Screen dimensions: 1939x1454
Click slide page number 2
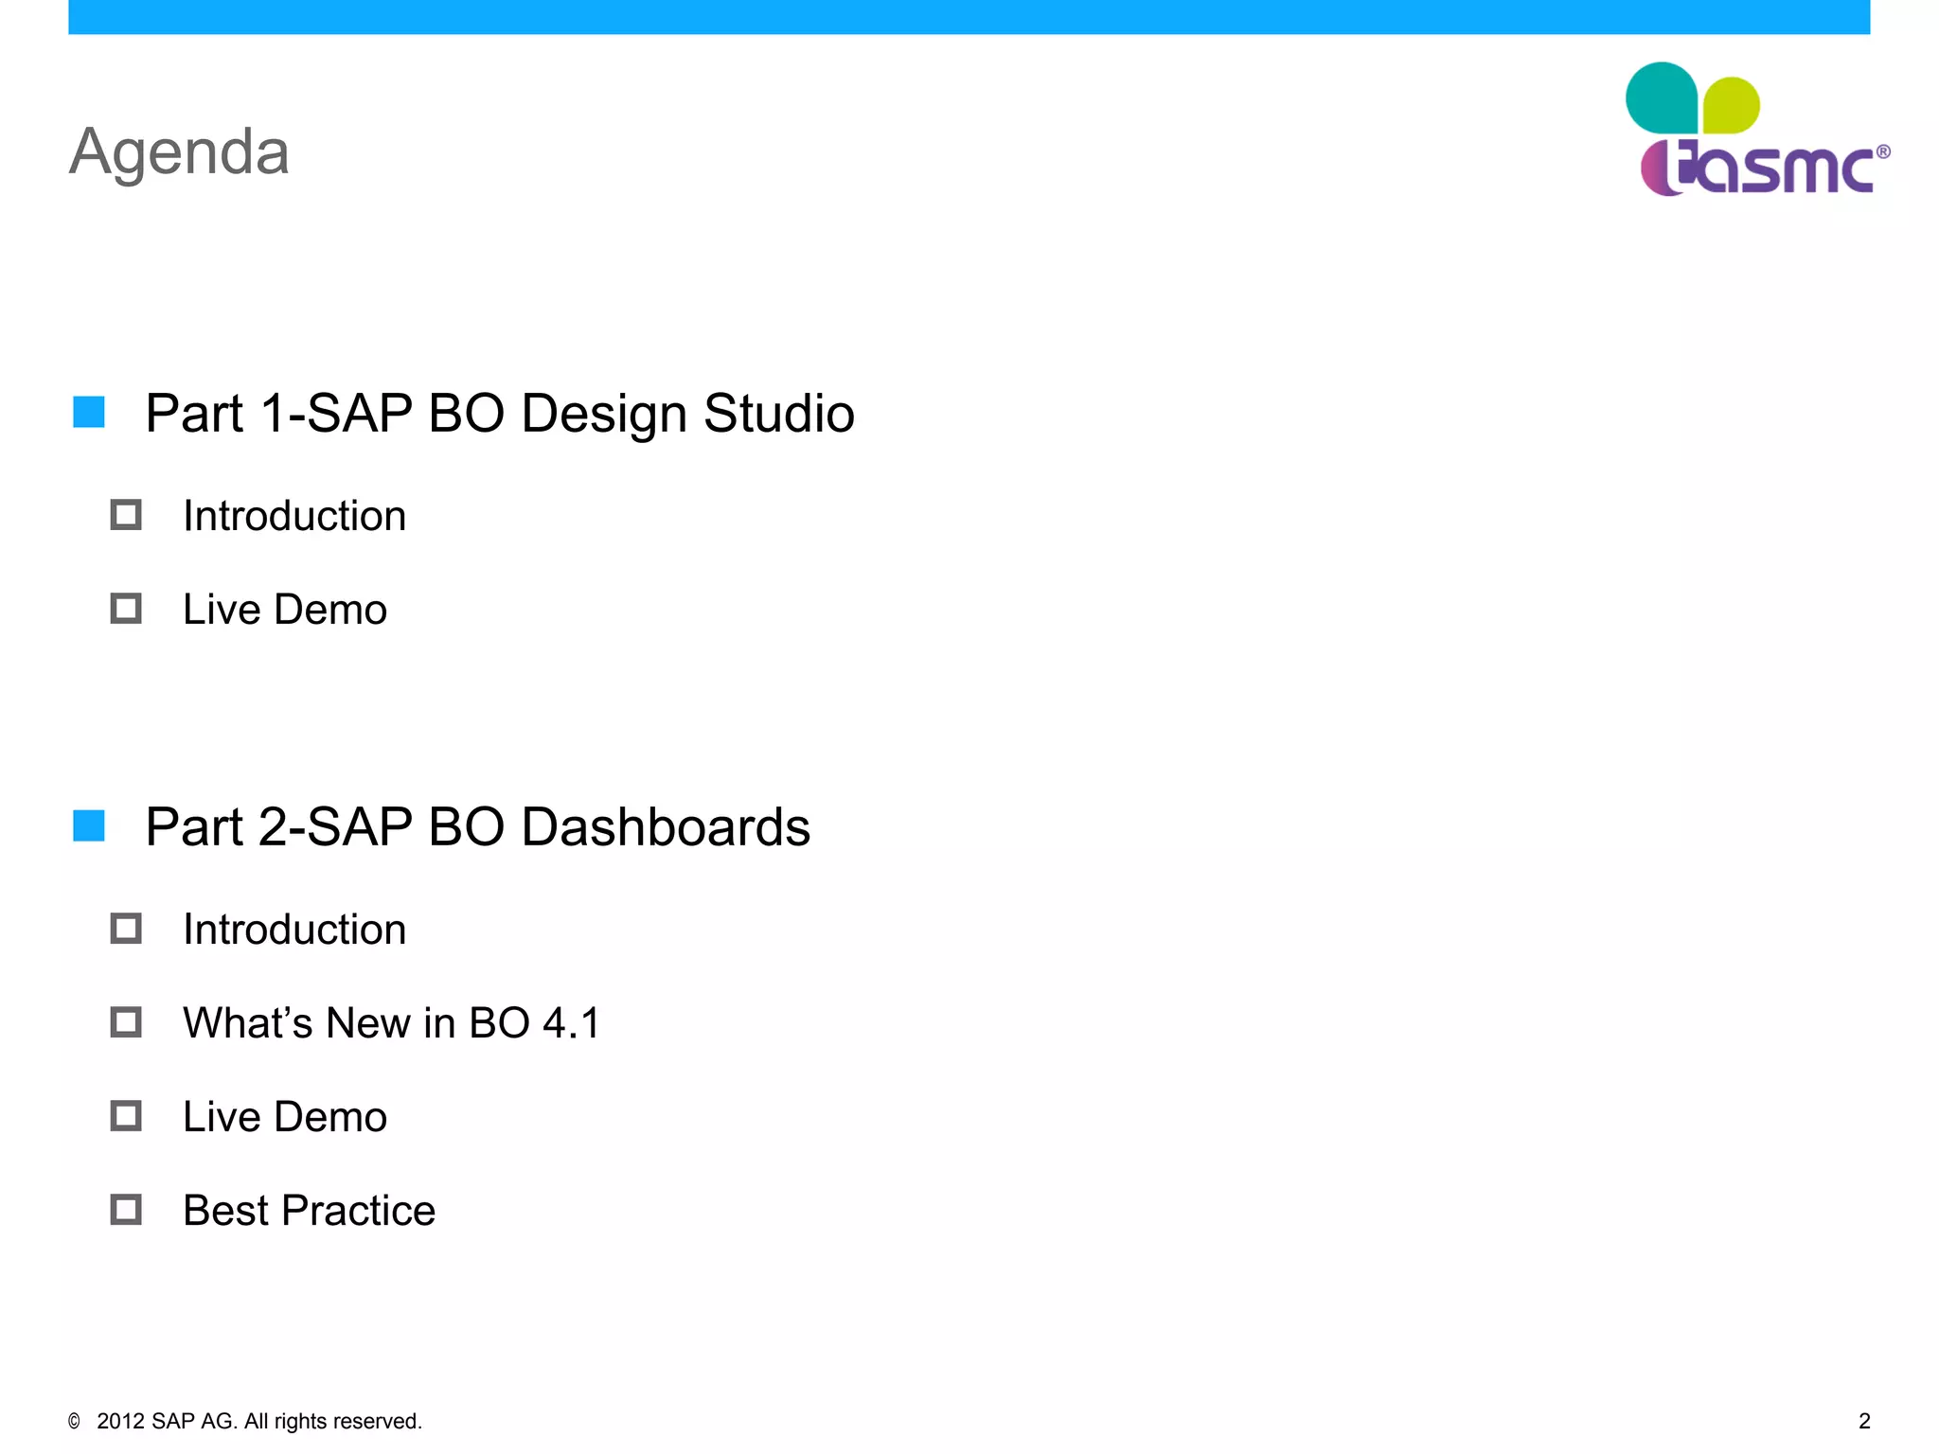pos(1864,1421)
